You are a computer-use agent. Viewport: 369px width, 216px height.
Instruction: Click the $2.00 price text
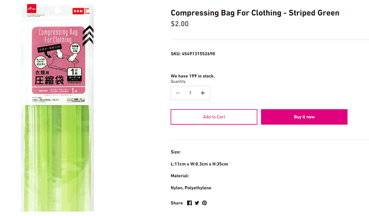point(179,24)
